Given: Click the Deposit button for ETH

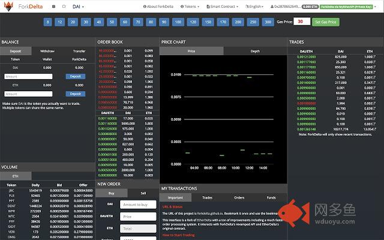Looking at the screenshot, I should tap(76, 94).
